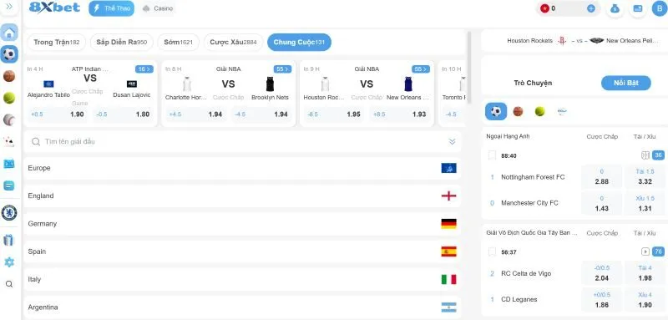Open the Chelsea club badge in sidebar
The width and height of the screenshot is (668, 320).
coord(9,212)
